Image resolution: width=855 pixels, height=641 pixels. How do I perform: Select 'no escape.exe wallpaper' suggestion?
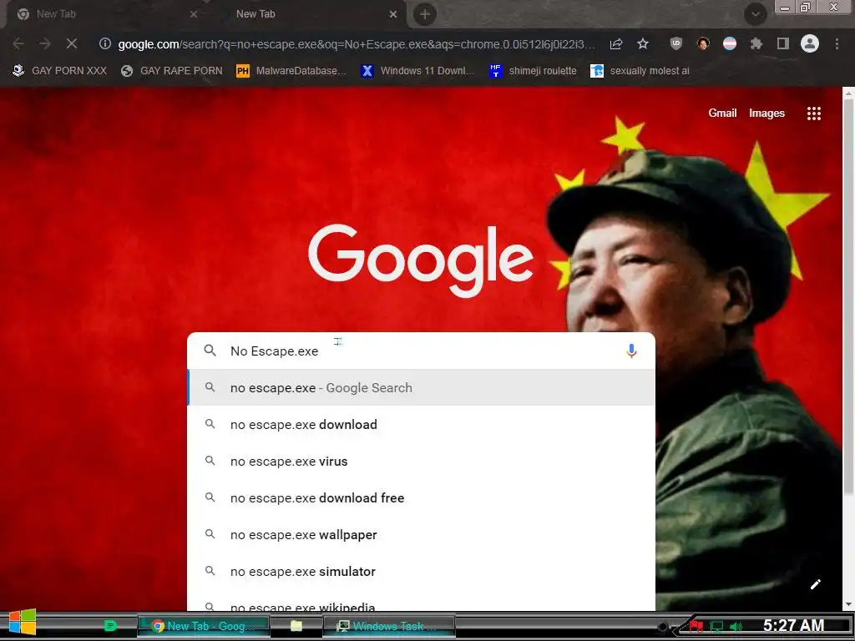coord(421,535)
